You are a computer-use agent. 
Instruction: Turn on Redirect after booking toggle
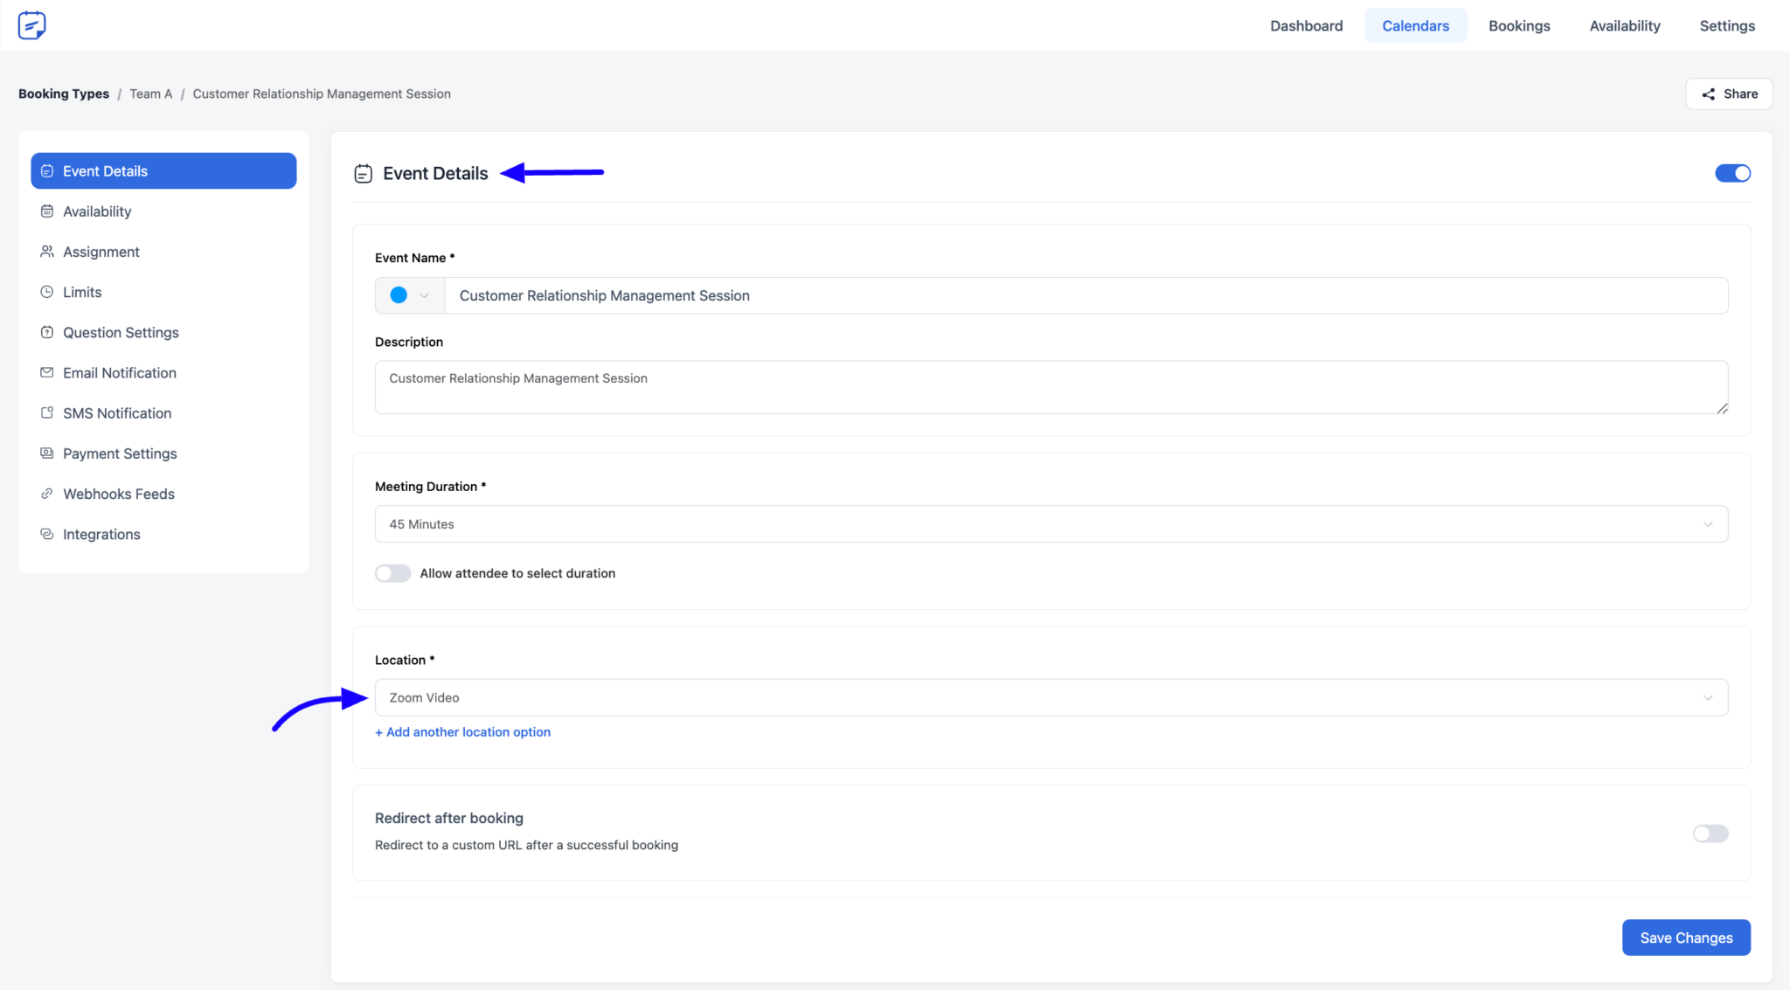click(x=1710, y=834)
